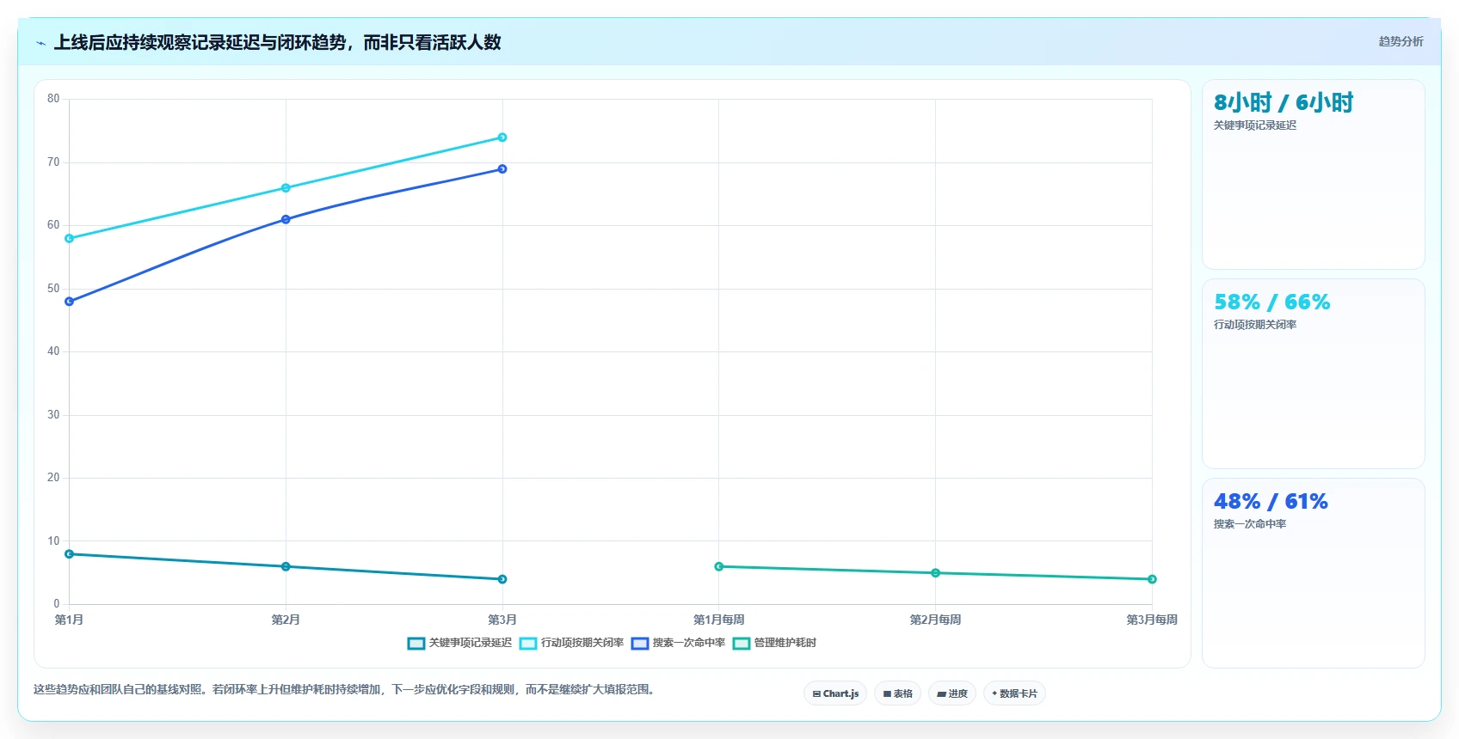1459x739 pixels.
Task: Click the 第1月 axis label
Action: coord(70,620)
